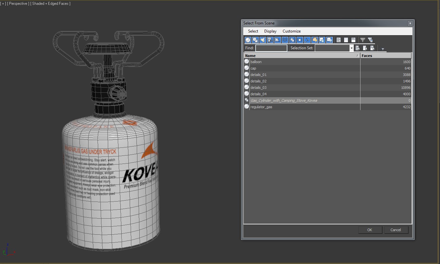Expand toolbar options small arrow
Viewport: 440px width, 264px height.
pyautogui.click(x=383, y=49)
